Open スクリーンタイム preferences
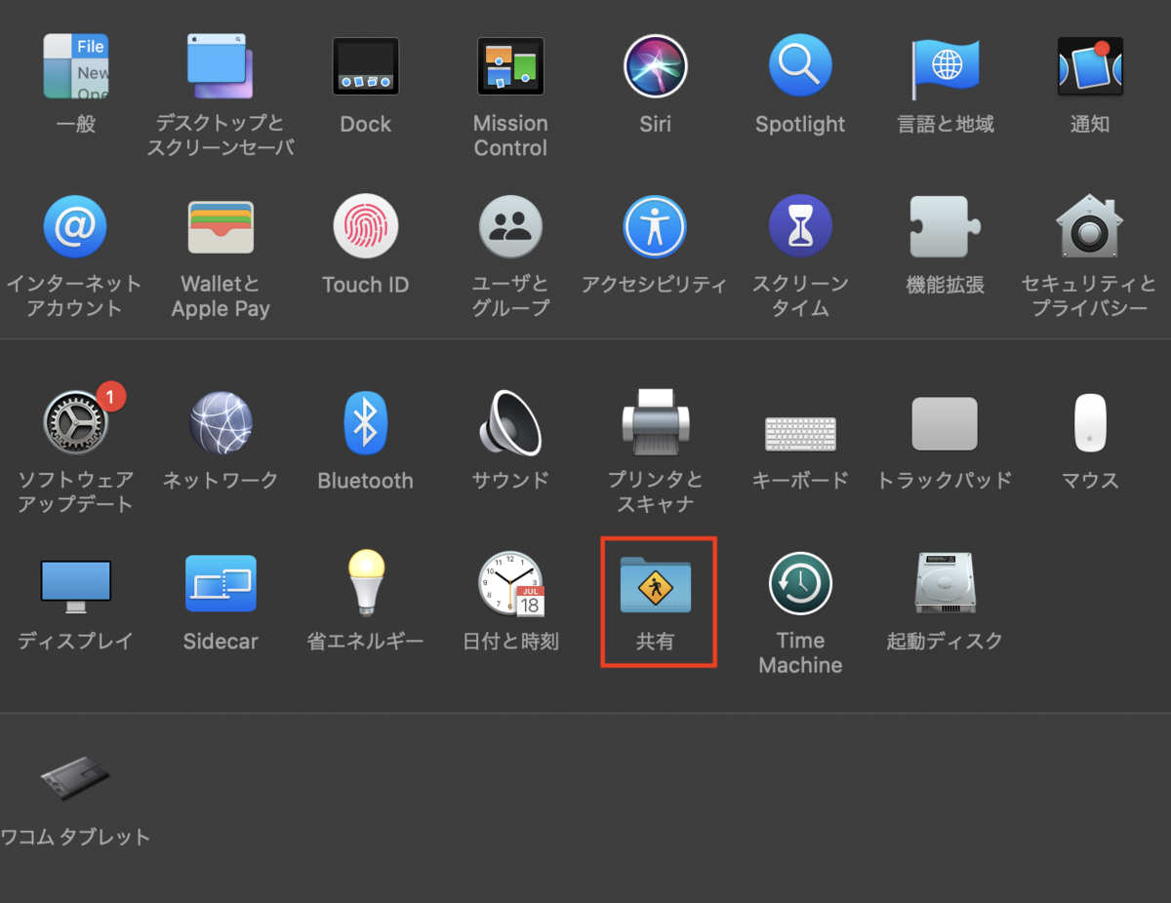This screenshot has height=903, width=1171. coord(800,226)
